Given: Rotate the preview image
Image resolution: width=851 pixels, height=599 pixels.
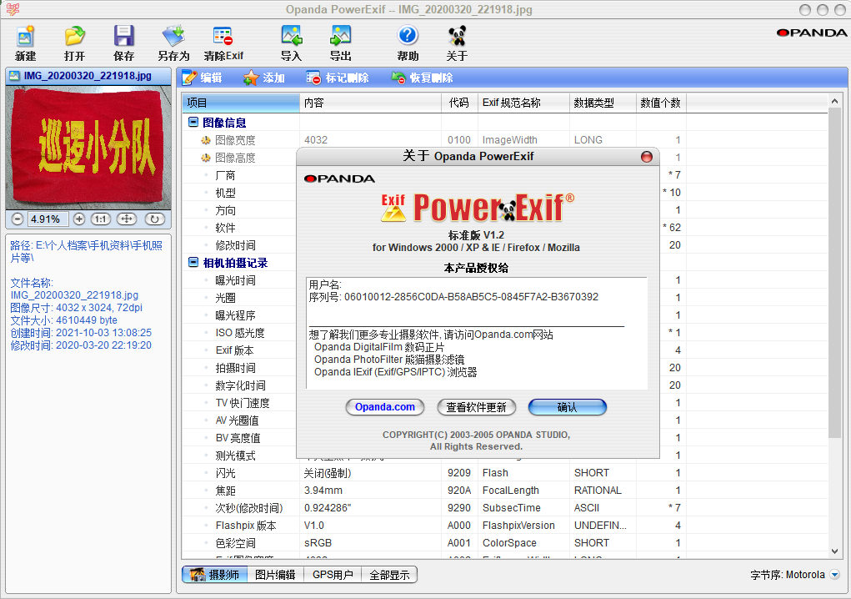Looking at the screenshot, I should pyautogui.click(x=155, y=219).
